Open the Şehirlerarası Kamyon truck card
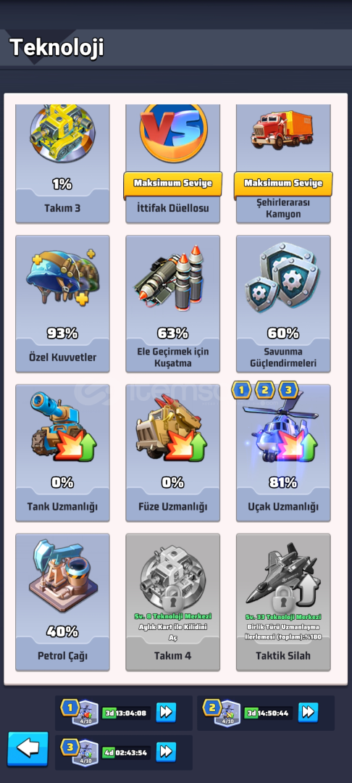This screenshot has width=352, height=783. 282,163
